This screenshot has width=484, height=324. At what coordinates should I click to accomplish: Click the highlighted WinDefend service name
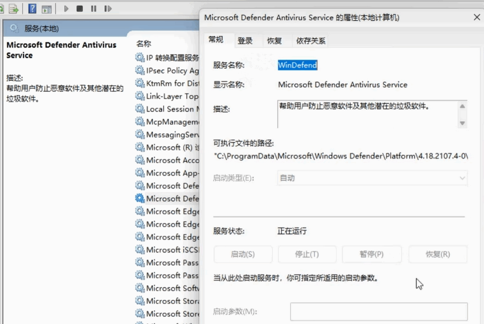tap(298, 65)
